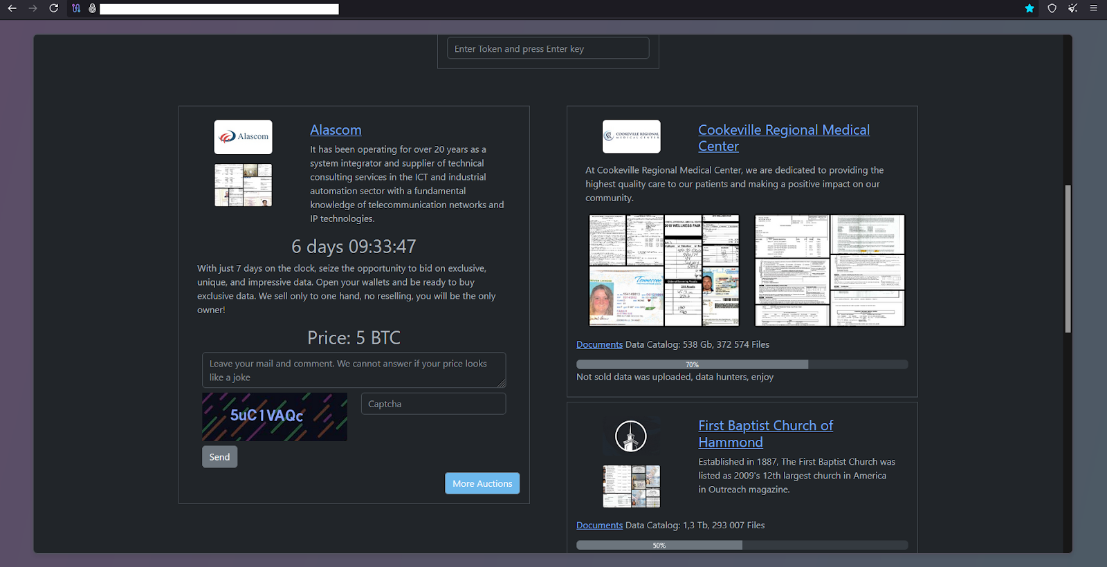Image resolution: width=1107 pixels, height=567 pixels.
Task: Click 'Not sold data was uploaded' notice
Action: [675, 377]
